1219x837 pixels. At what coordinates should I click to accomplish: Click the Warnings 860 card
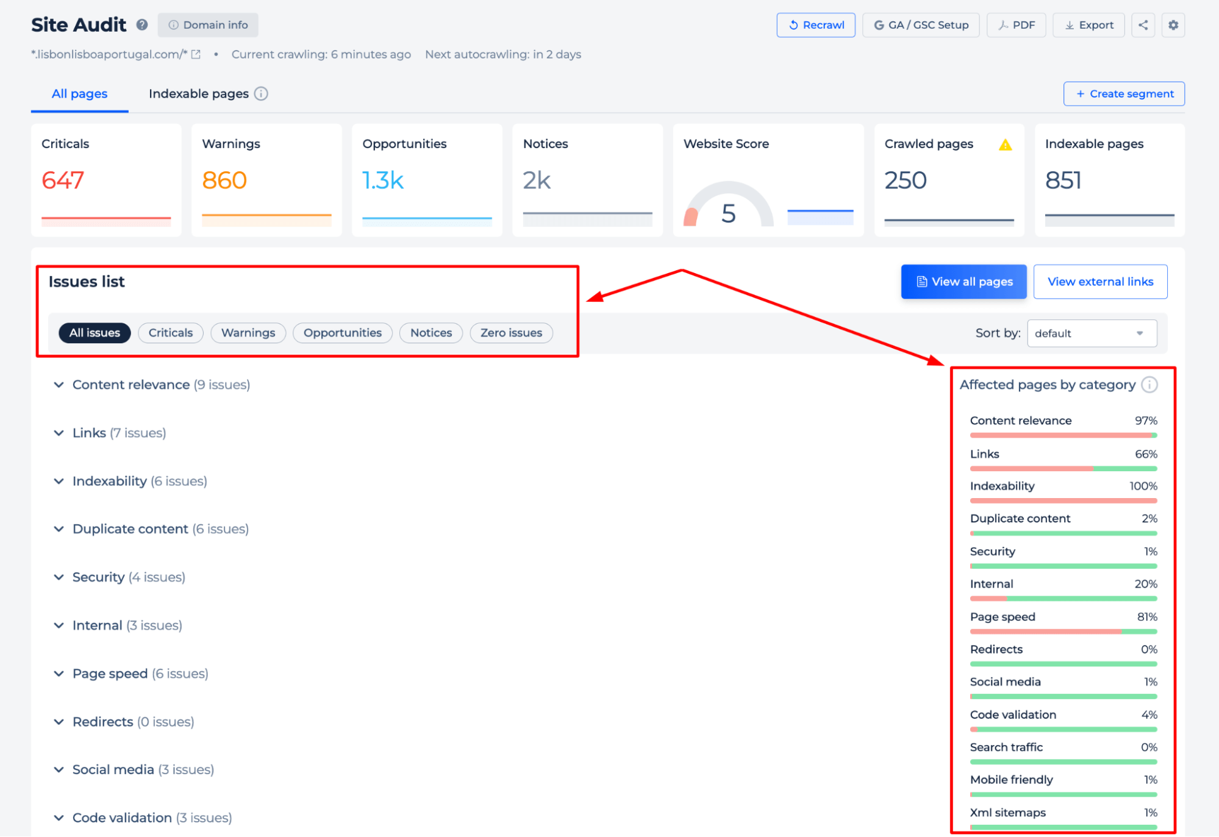[x=266, y=180]
